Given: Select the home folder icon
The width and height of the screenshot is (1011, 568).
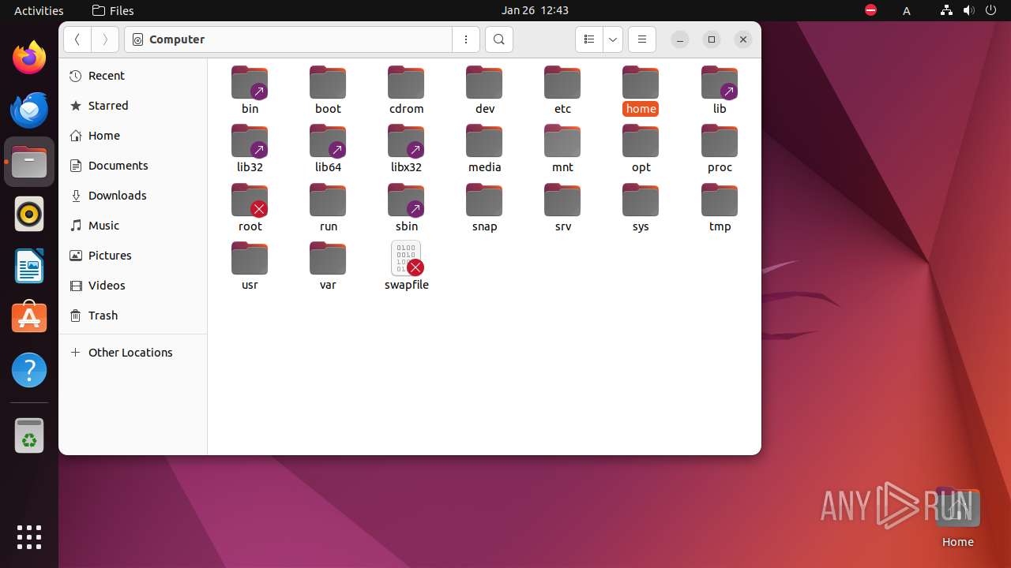Looking at the screenshot, I should coord(641,83).
